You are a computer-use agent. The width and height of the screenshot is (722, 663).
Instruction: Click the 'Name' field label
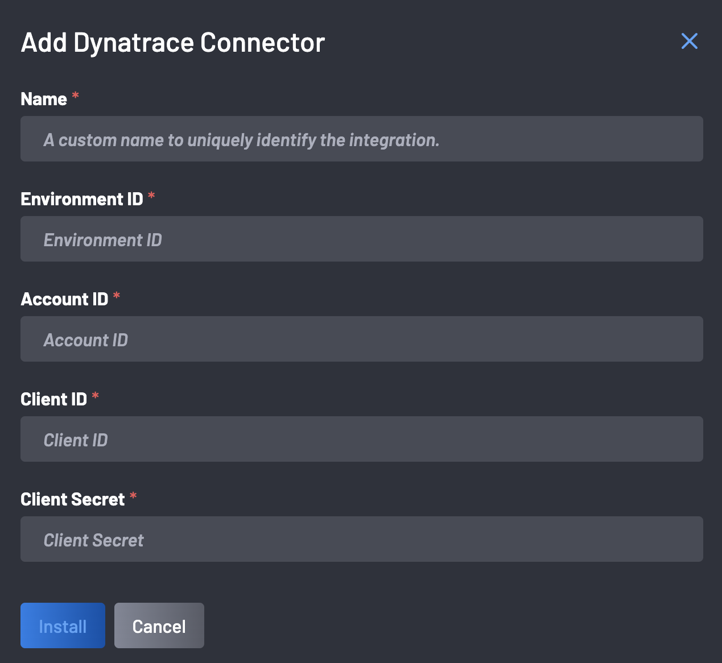coord(44,99)
